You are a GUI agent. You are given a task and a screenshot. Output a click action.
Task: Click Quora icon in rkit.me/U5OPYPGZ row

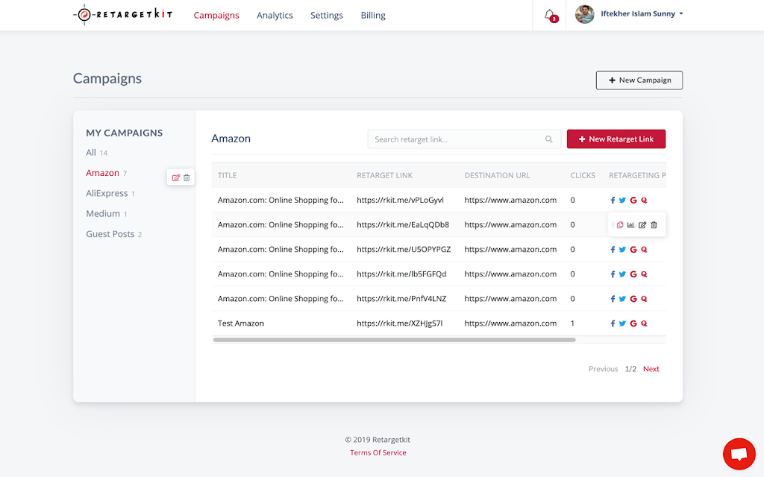(644, 250)
